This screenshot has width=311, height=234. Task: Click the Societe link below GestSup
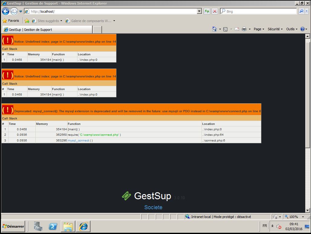coord(153,207)
